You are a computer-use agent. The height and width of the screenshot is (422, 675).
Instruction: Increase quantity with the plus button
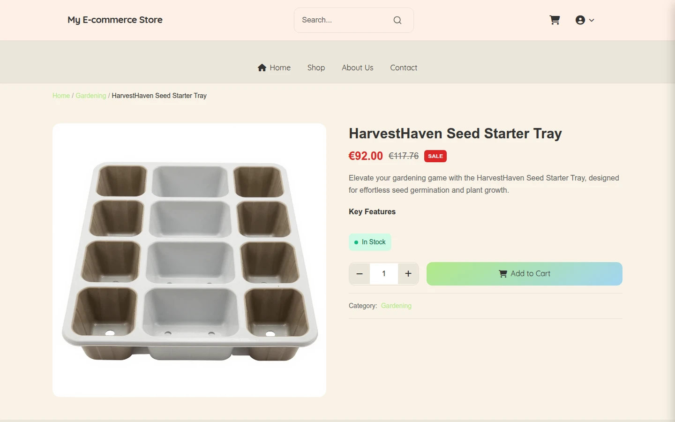point(408,274)
